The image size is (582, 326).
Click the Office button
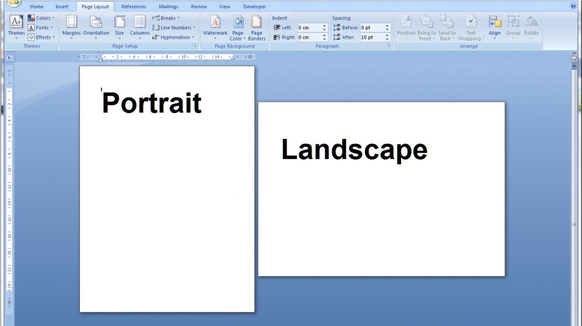click(13, 2)
